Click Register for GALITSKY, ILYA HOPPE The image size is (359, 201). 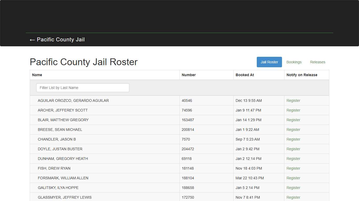pos(293,188)
